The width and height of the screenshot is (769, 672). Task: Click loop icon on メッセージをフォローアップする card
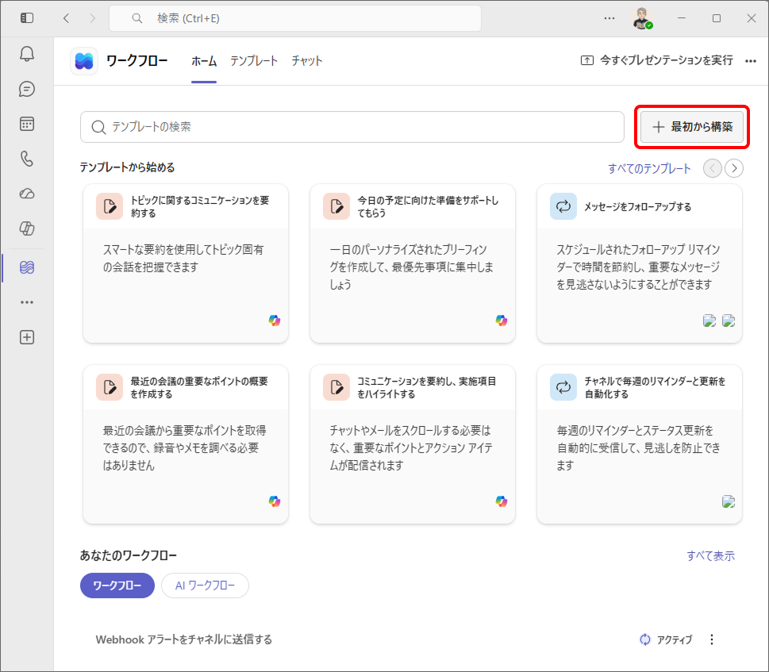tap(563, 206)
